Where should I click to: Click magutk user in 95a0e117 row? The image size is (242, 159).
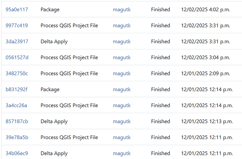click(x=122, y=9)
